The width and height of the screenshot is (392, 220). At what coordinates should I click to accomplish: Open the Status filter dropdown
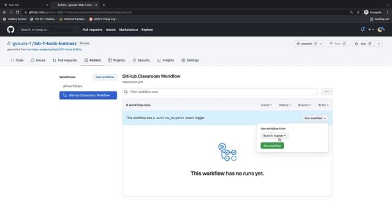[x=285, y=105]
